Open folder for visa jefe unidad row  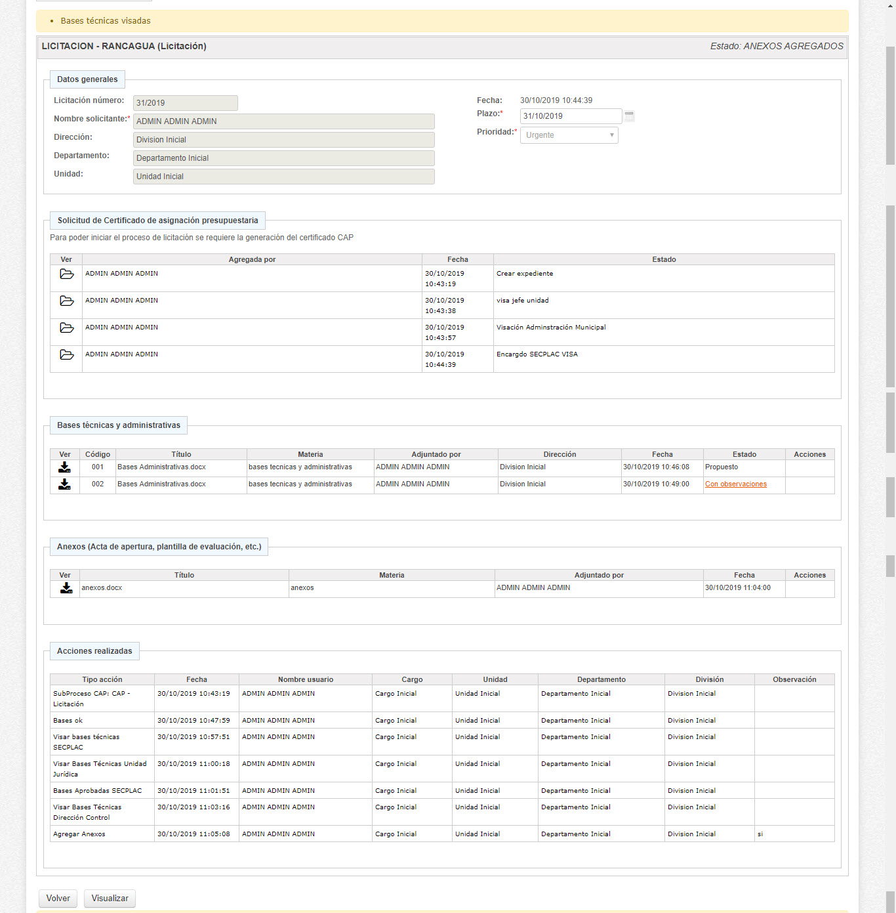click(x=66, y=301)
